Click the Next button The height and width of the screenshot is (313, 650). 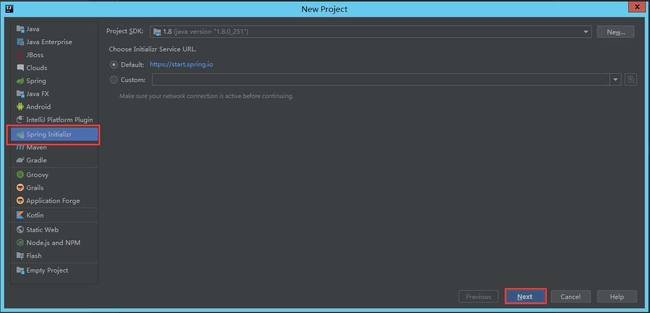(525, 296)
